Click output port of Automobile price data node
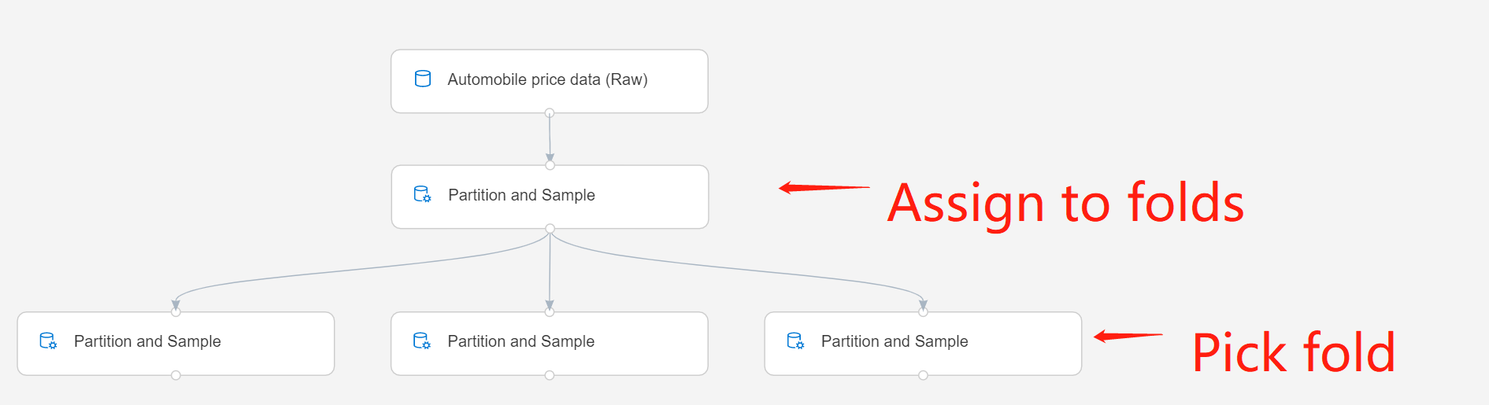The image size is (1489, 405). (x=550, y=113)
